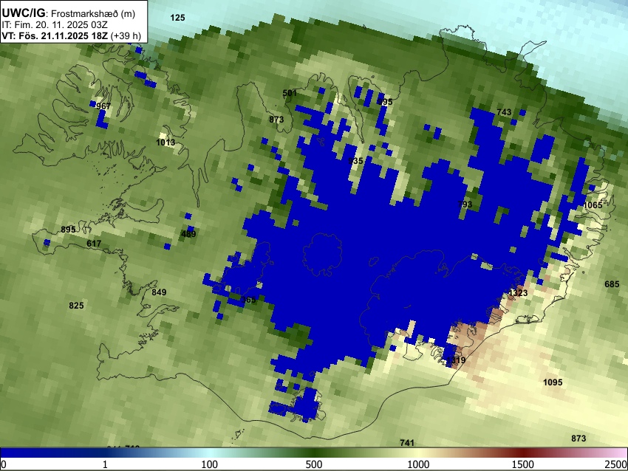Click the 1065 value on the east coast
Image resolution: width=628 pixels, height=471 pixels.
pyautogui.click(x=593, y=205)
